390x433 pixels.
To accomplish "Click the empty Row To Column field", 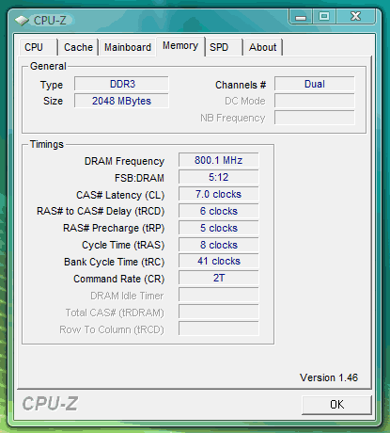I will point(219,329).
